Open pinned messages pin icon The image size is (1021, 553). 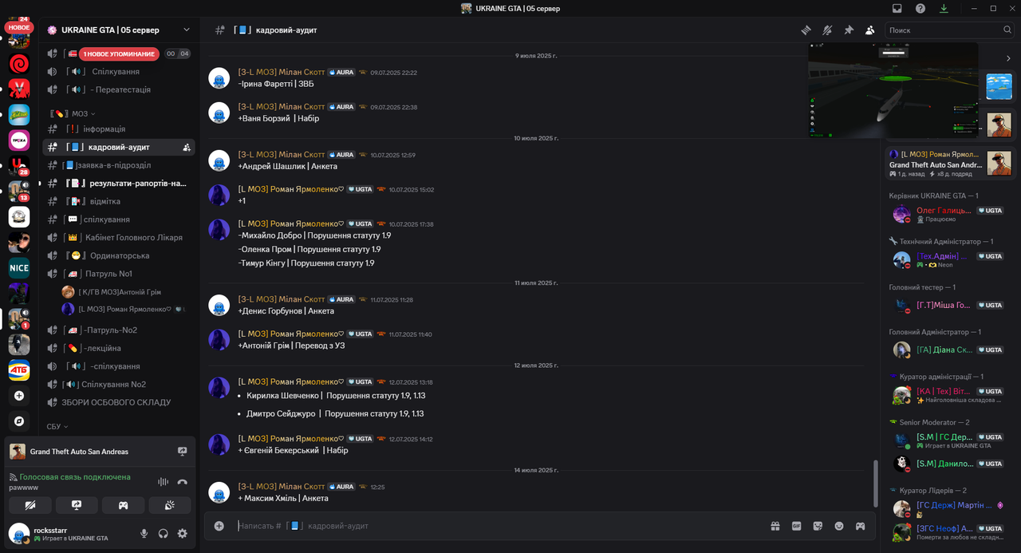[849, 30]
